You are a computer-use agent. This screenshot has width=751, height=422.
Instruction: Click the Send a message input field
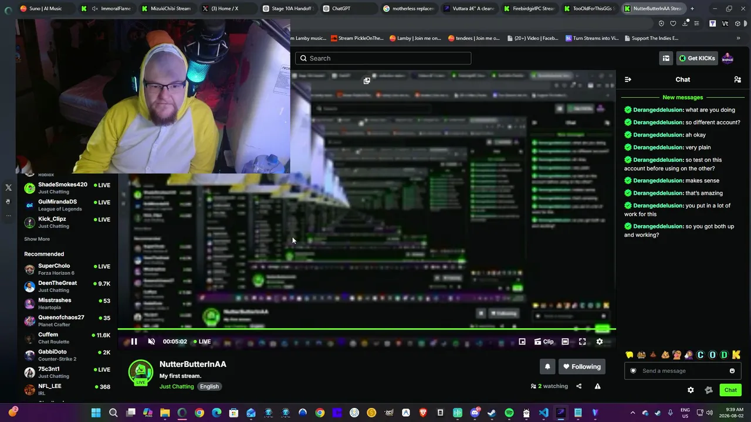(682, 370)
